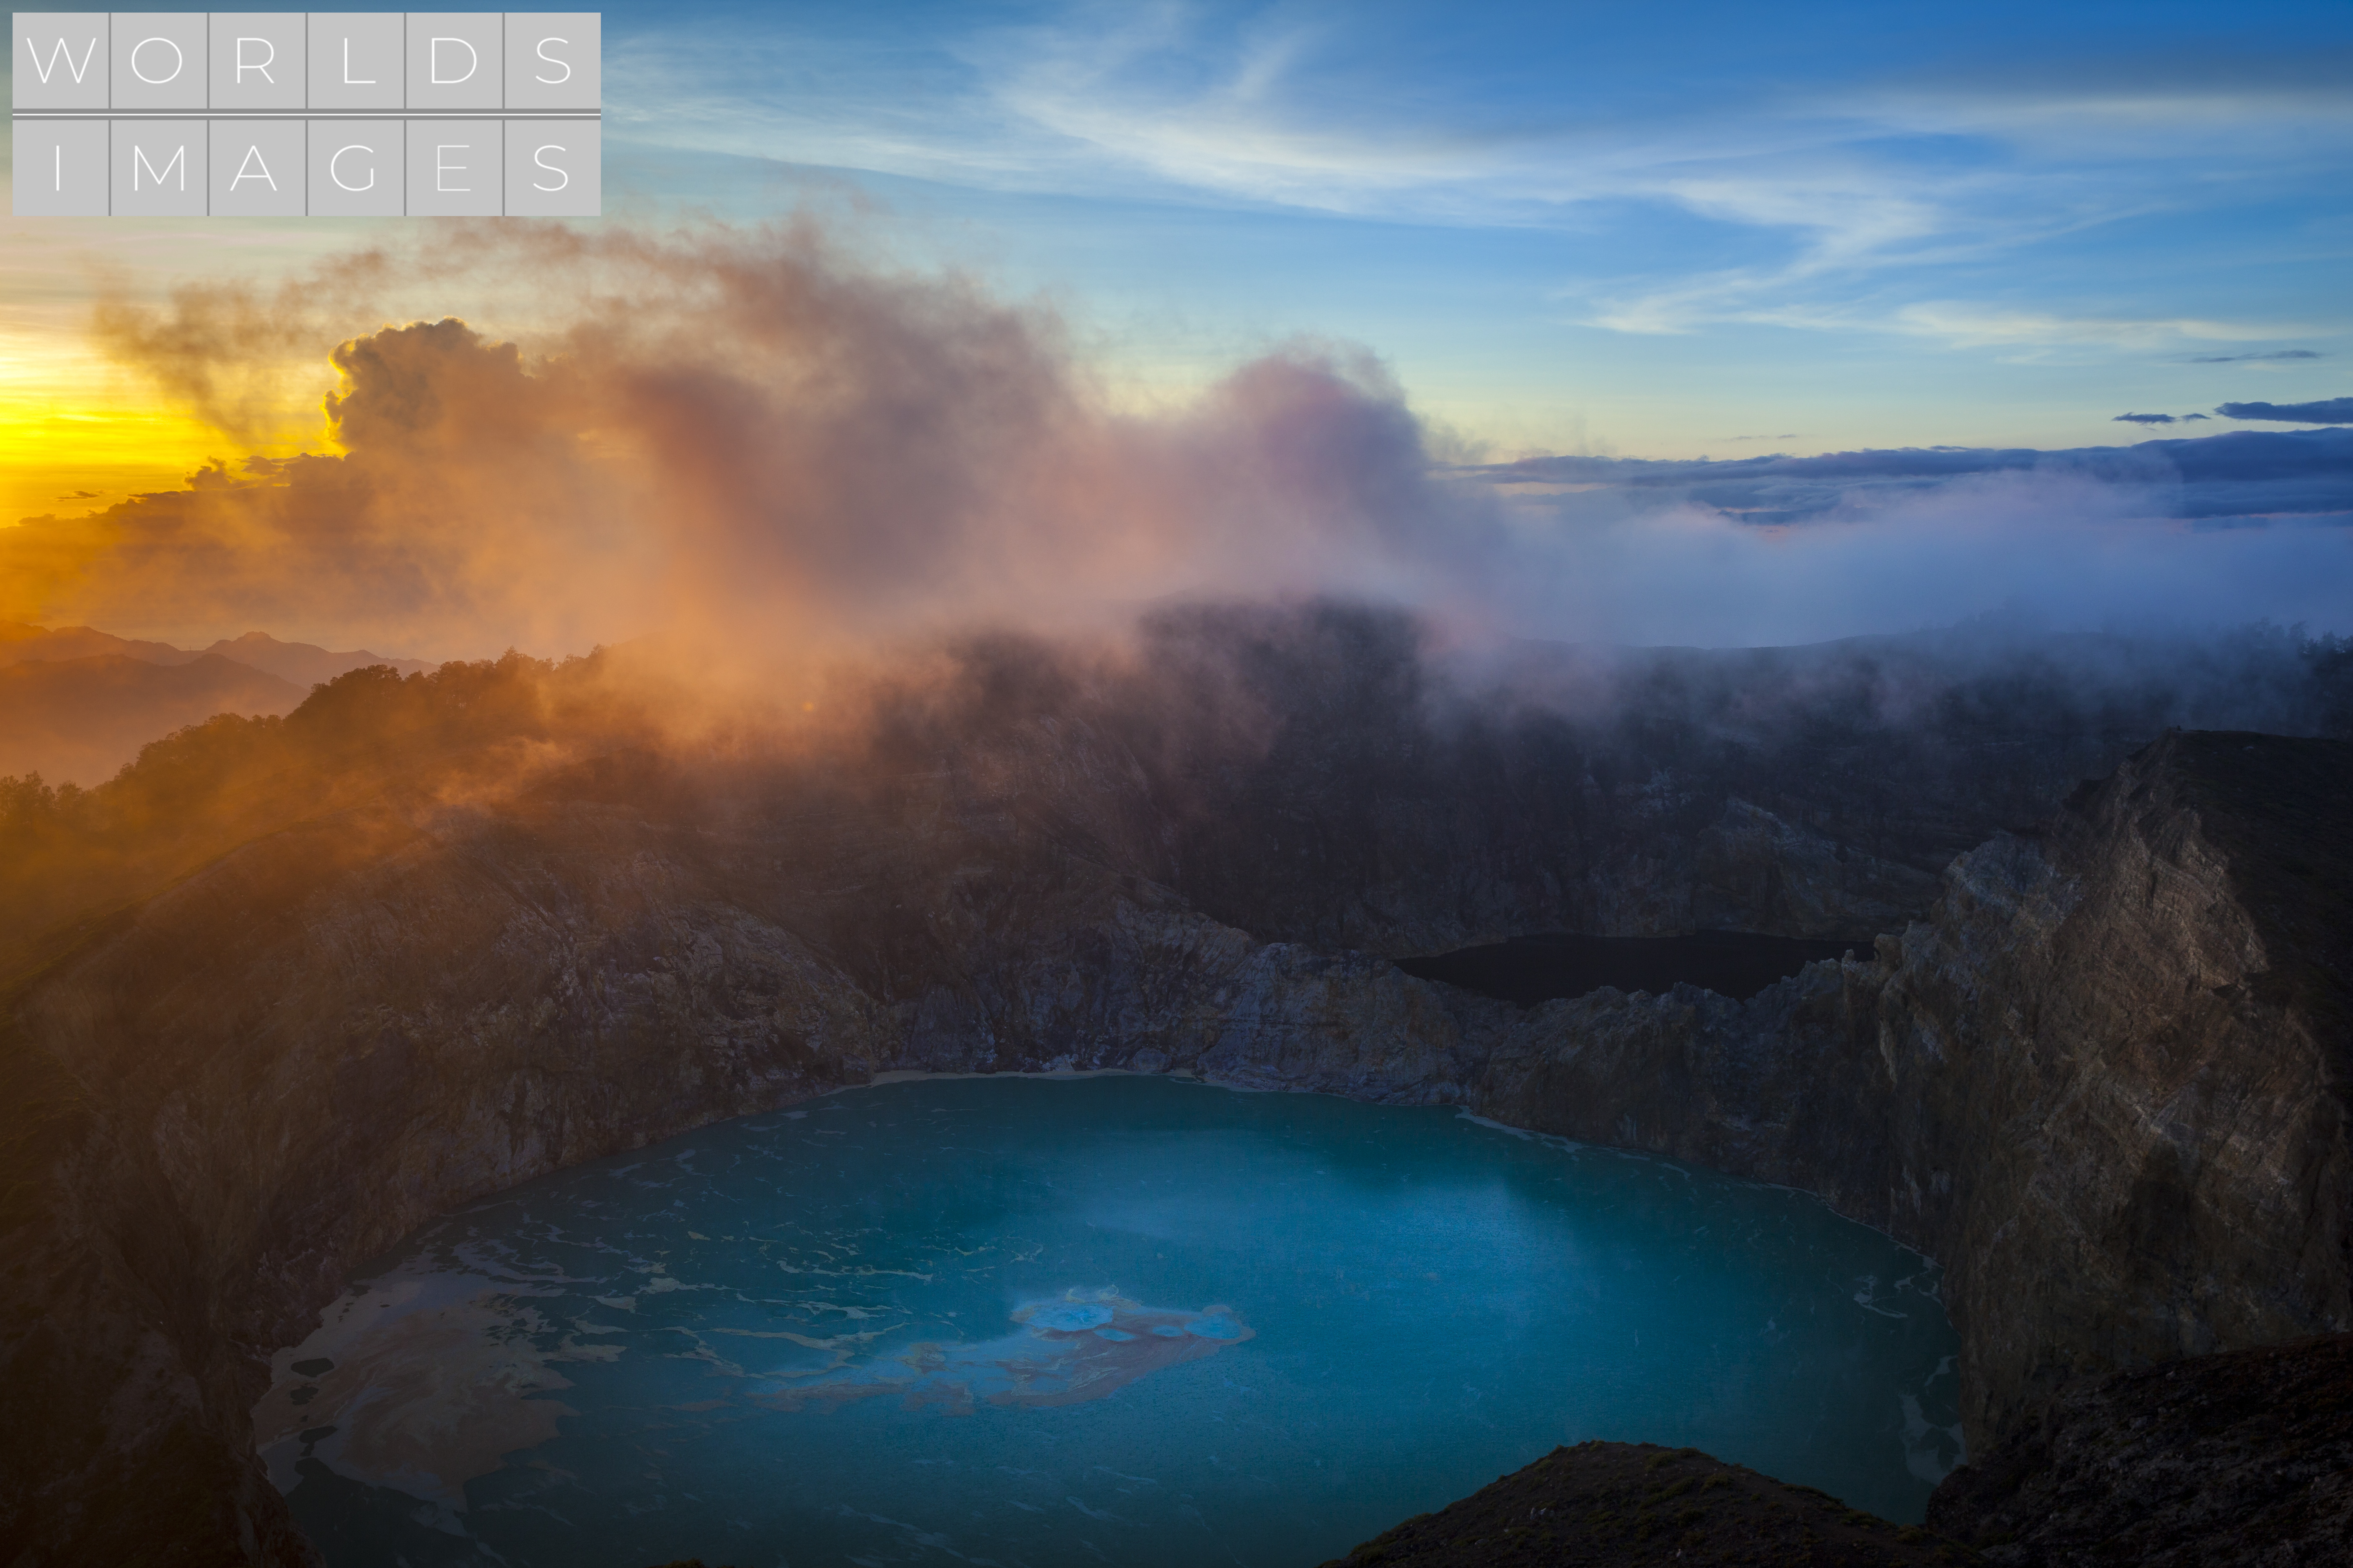Click the G tile in IMAGES
Viewport: 2353px width, 1568px height.
[x=355, y=167]
